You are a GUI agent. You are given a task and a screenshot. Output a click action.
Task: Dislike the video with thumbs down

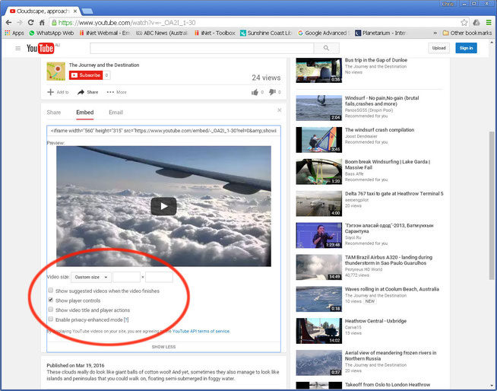(272, 92)
